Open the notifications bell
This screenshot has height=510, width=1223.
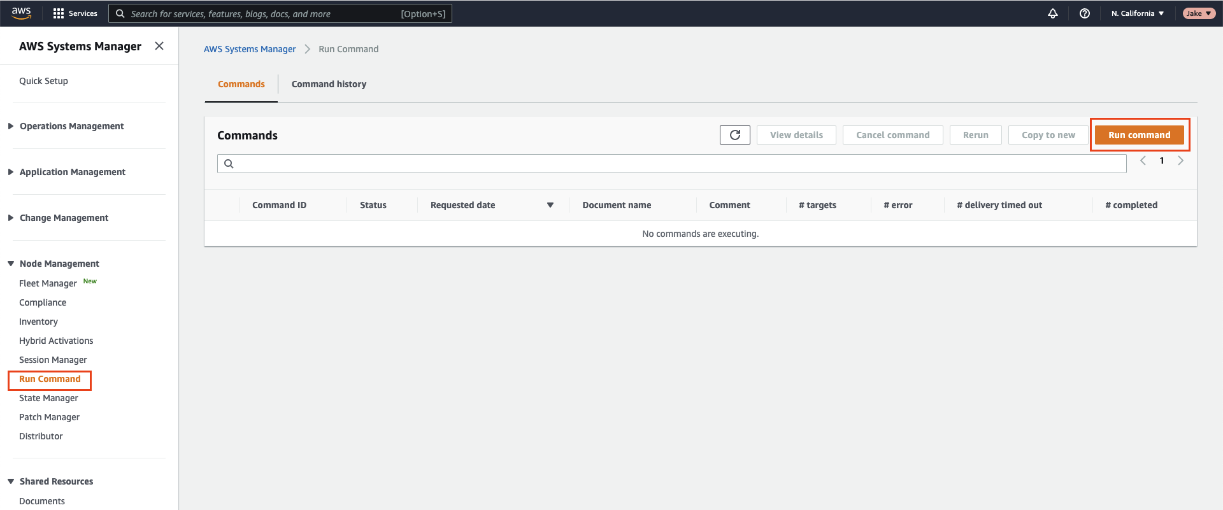point(1053,13)
